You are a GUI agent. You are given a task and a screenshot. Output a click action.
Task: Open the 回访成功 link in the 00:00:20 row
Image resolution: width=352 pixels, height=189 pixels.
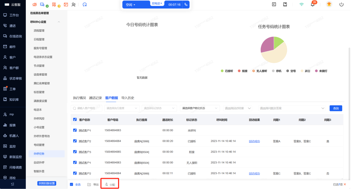pyautogui.click(x=254, y=141)
